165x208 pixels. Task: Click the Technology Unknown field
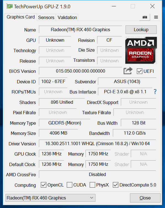click(x=55, y=50)
